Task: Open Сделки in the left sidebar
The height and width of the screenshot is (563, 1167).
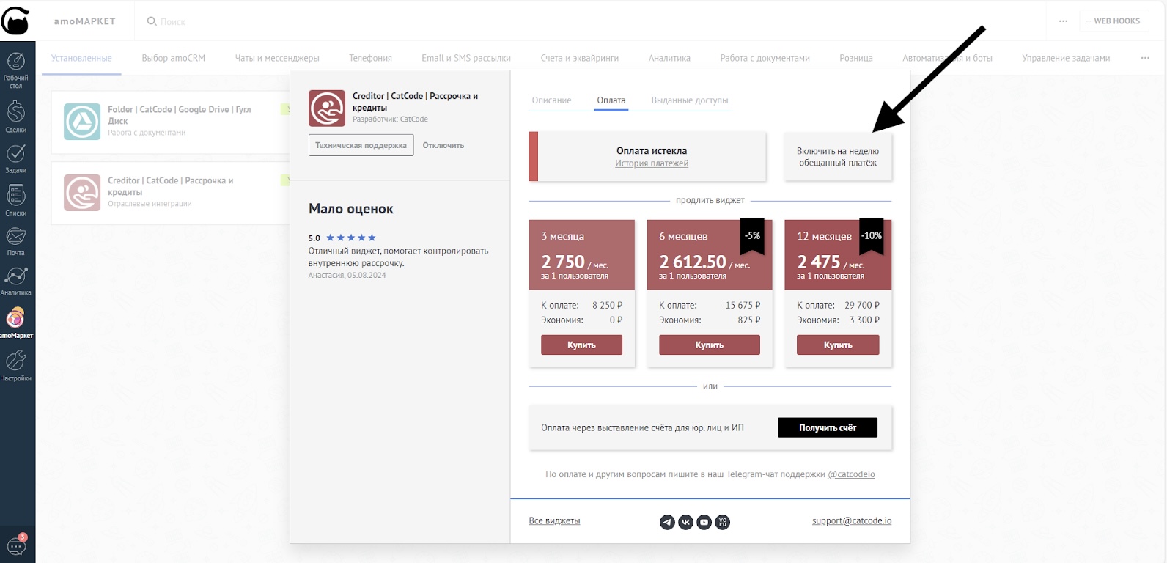Action: point(15,117)
